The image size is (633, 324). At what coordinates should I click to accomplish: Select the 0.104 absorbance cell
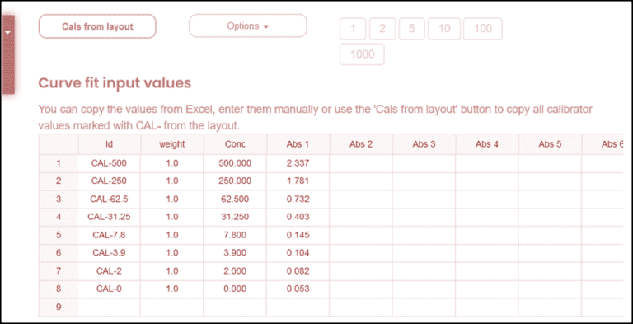(298, 253)
